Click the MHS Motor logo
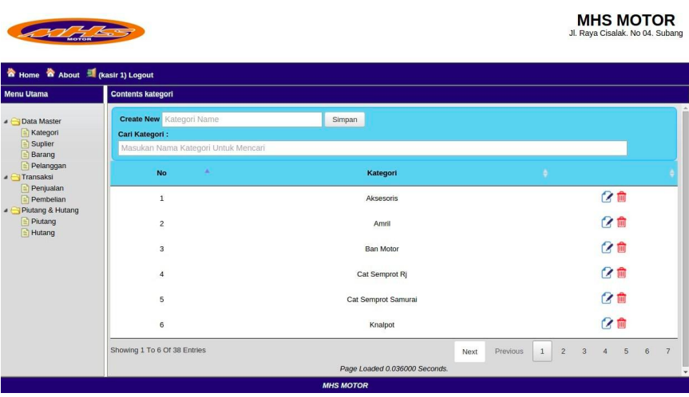The width and height of the screenshot is (689, 397). point(76,32)
